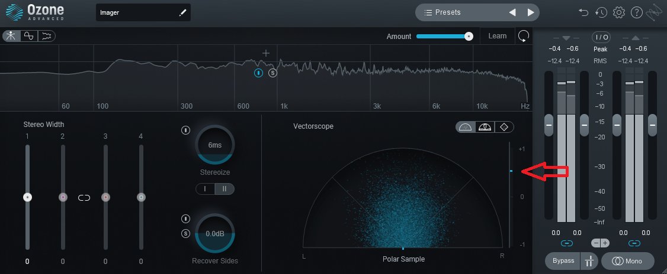667x274 pixels.
Task: Click the Stereo Width heading
Action: pyautogui.click(x=44, y=124)
